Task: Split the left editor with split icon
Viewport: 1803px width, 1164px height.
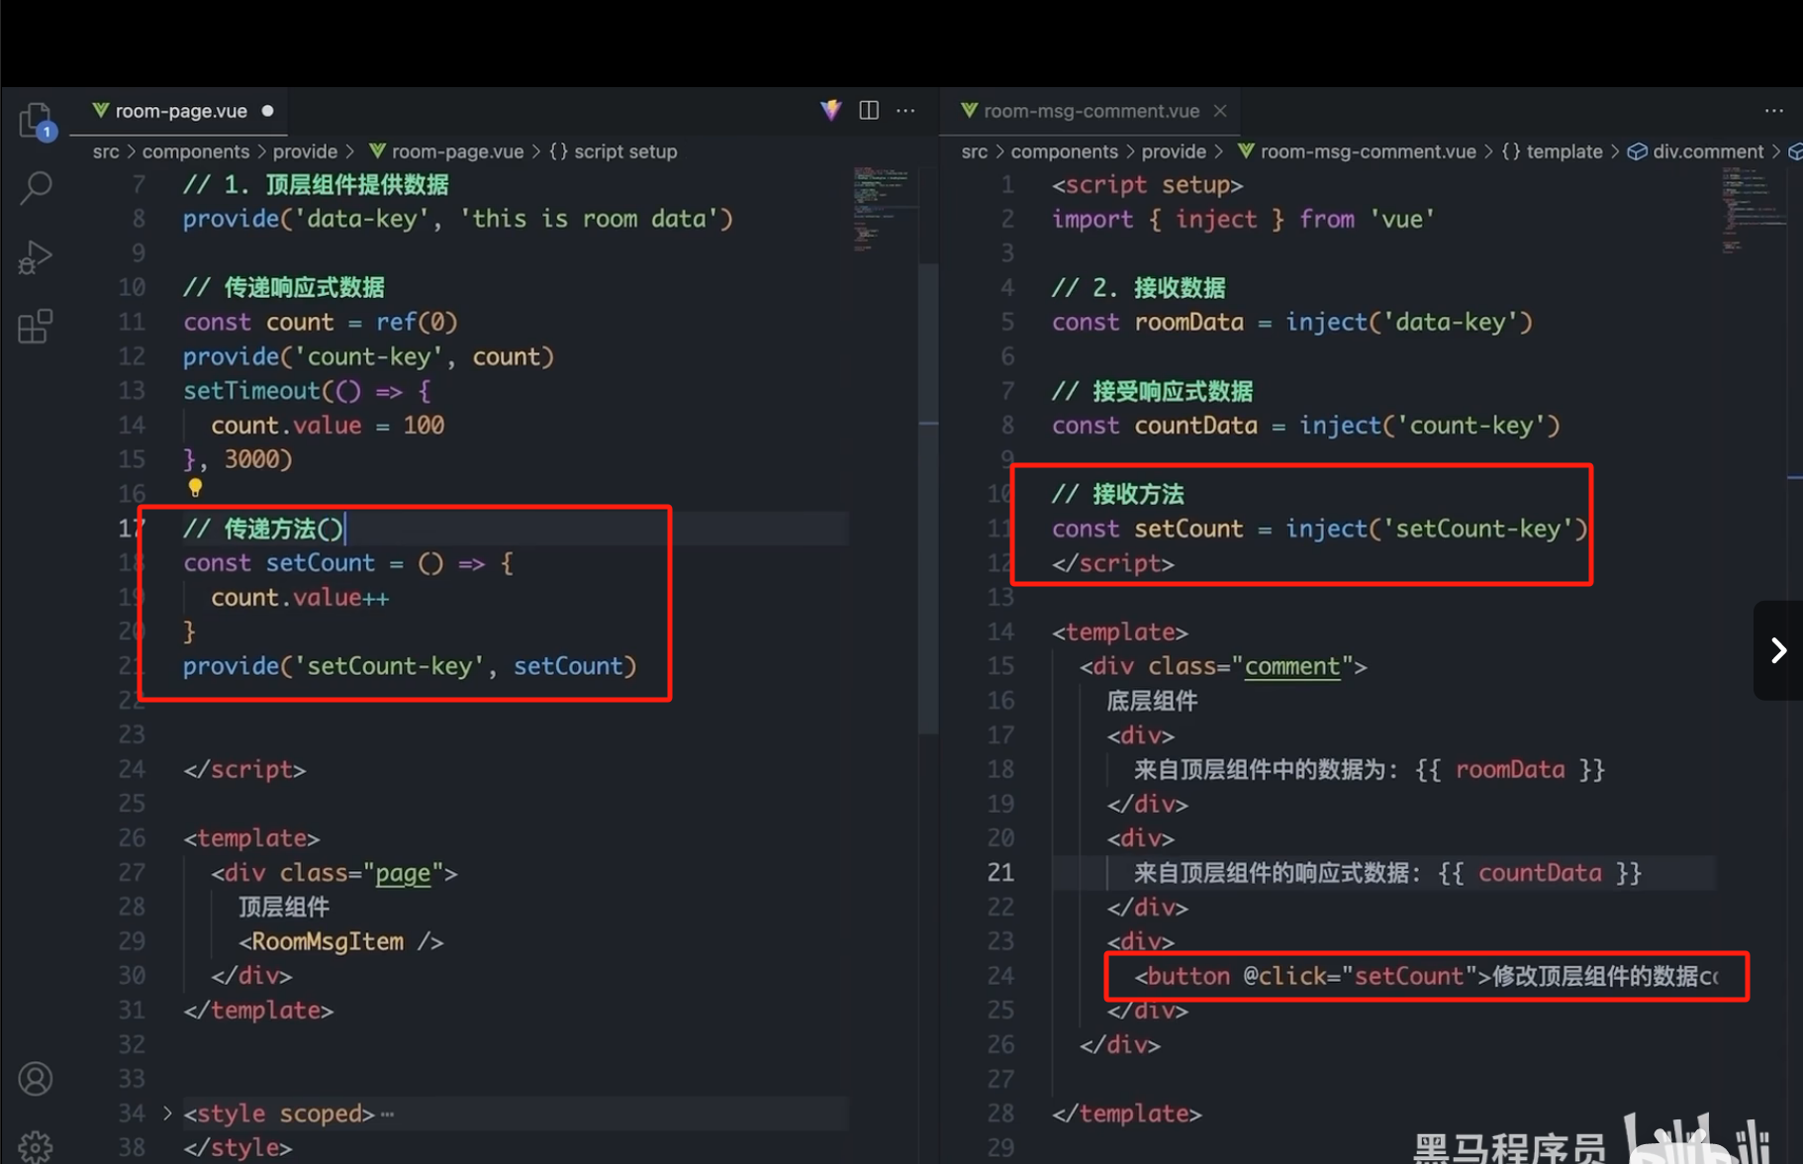Action: point(869,110)
